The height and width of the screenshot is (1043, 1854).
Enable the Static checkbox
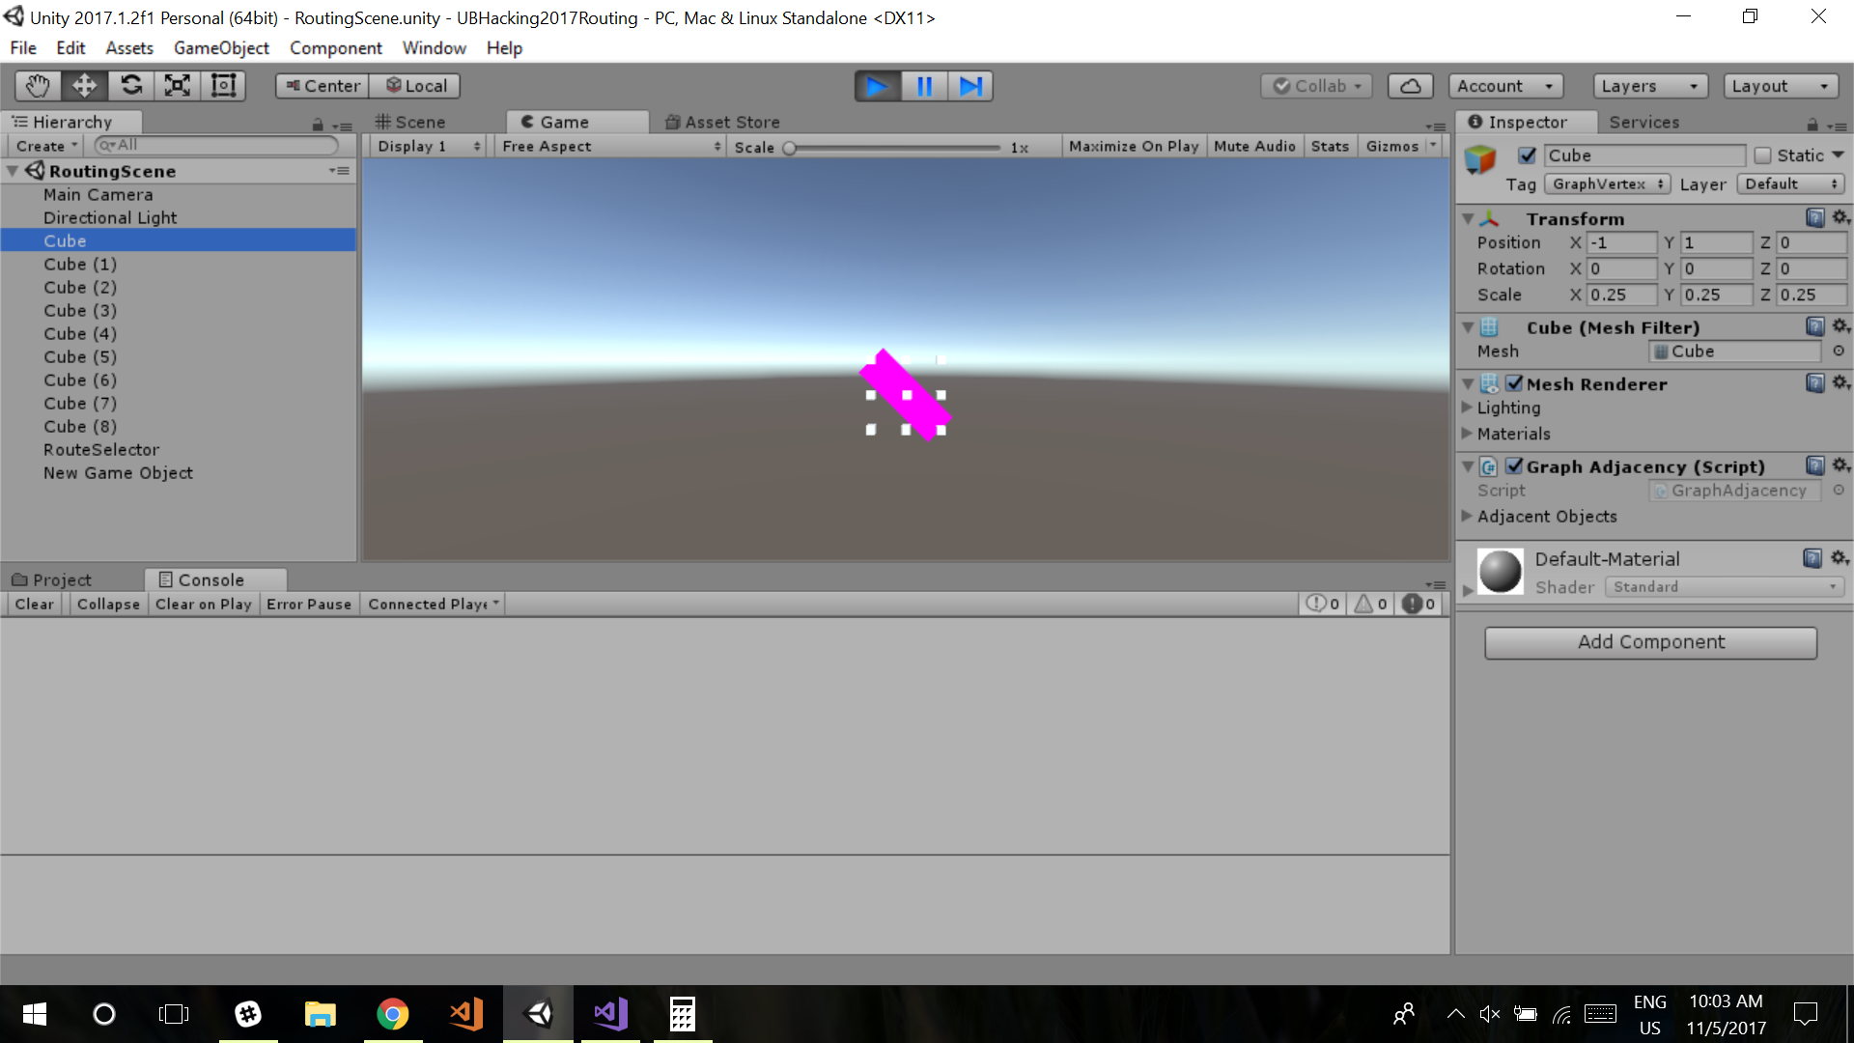coord(1763,155)
